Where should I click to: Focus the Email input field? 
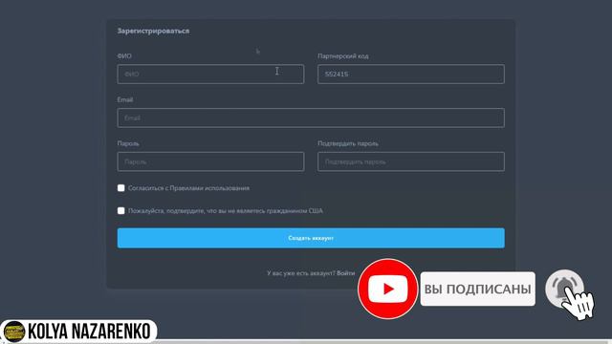[x=311, y=118]
